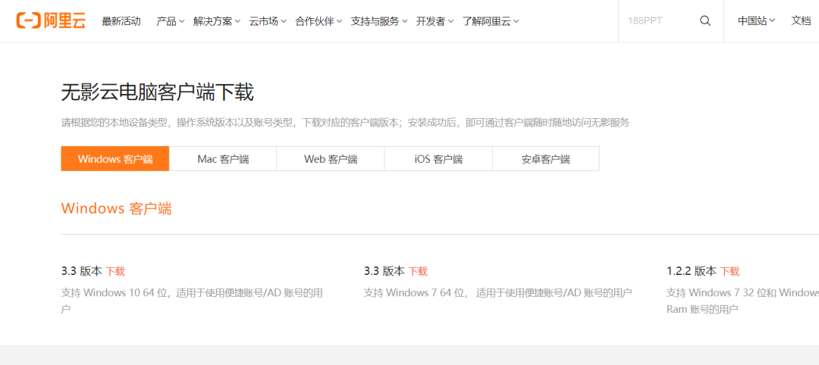Viewport: 819px width, 365px height.
Task: Download 3.3 version for Windows 7 64位
Action: pos(418,271)
